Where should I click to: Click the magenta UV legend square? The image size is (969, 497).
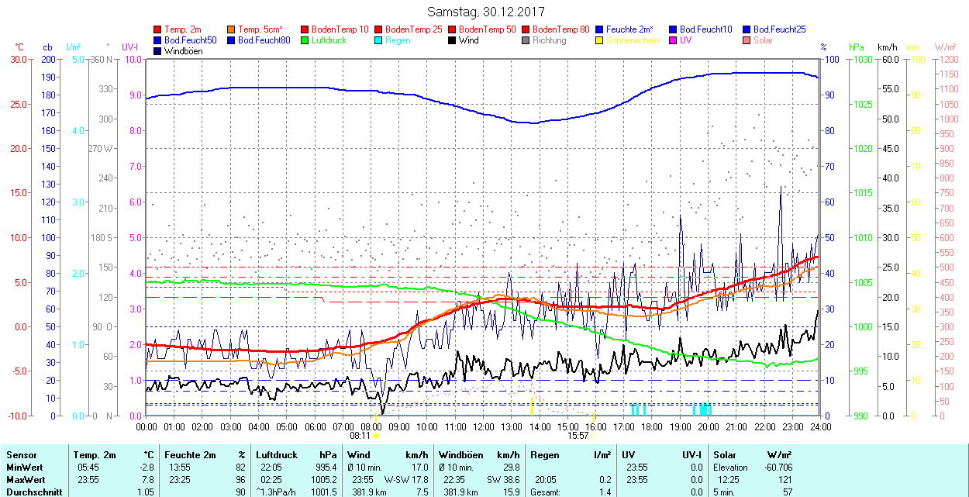coord(674,40)
